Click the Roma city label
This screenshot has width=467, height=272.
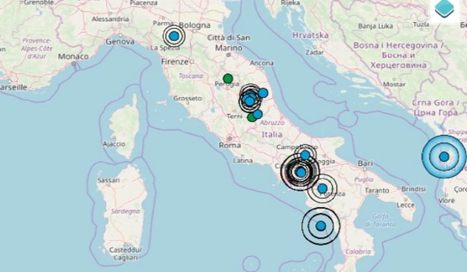[230, 145]
